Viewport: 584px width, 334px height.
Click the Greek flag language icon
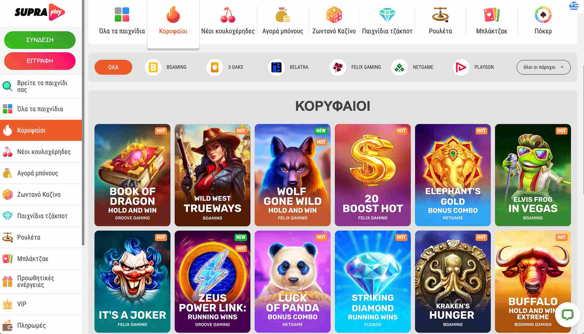coord(573,6)
